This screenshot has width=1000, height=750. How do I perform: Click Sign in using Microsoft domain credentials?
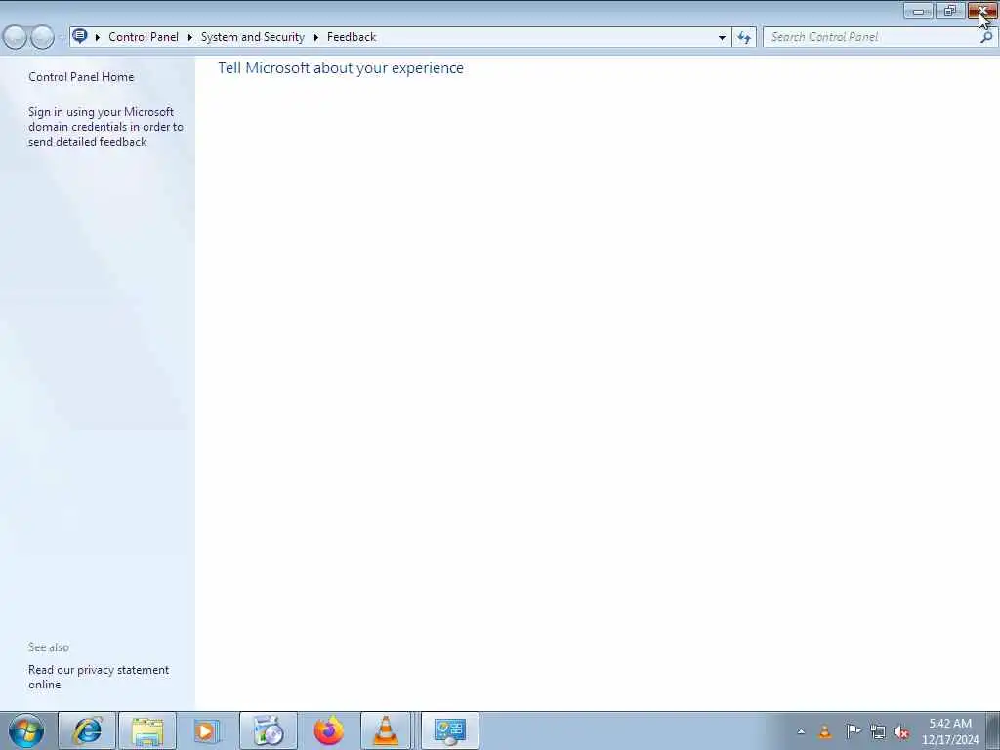(105, 126)
